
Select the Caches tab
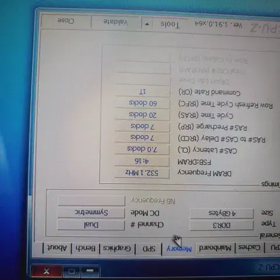(250, 247)
